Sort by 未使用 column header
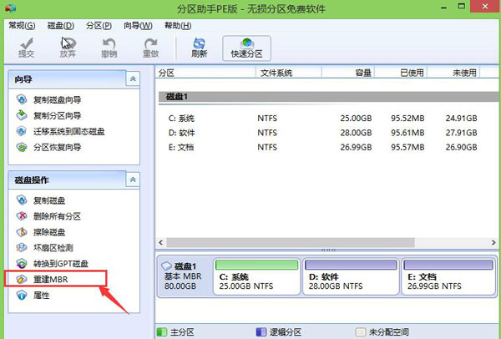Screen dimensions: 501x339 [453, 73]
